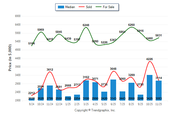Click the blue Median legend swatch
The image size is (174, 117).
61,7
